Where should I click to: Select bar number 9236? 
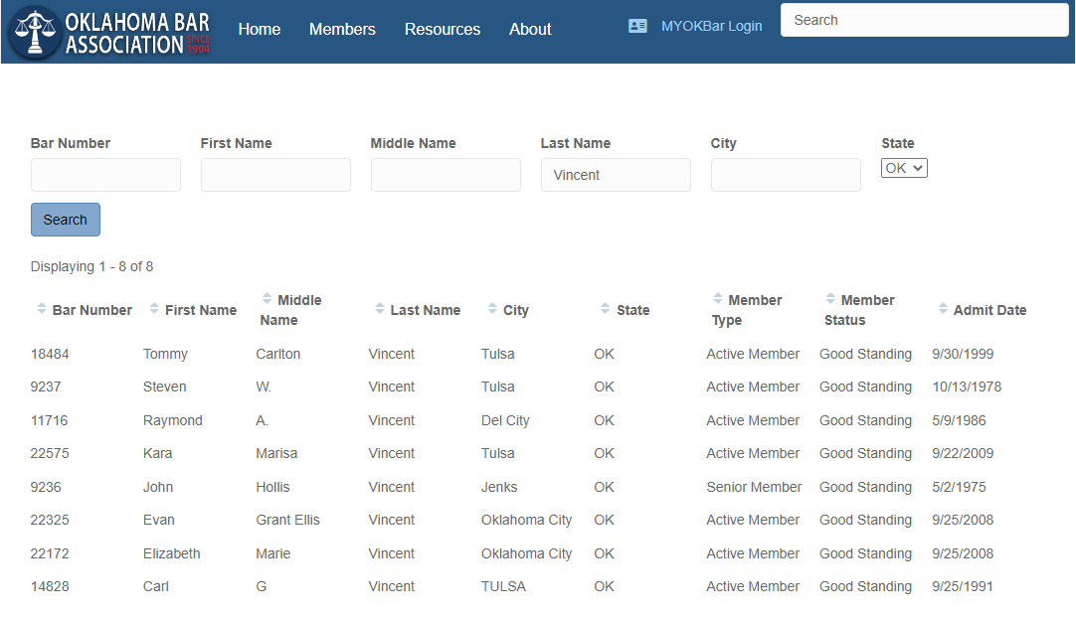[x=46, y=487]
